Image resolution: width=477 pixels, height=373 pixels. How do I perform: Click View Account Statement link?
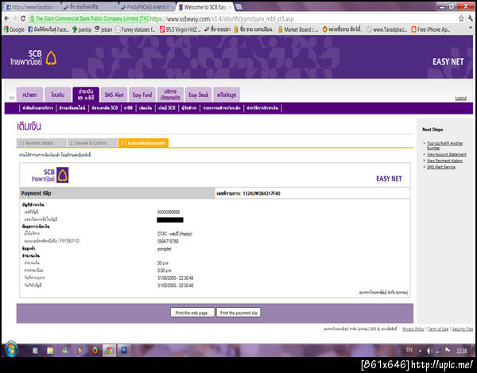(447, 154)
